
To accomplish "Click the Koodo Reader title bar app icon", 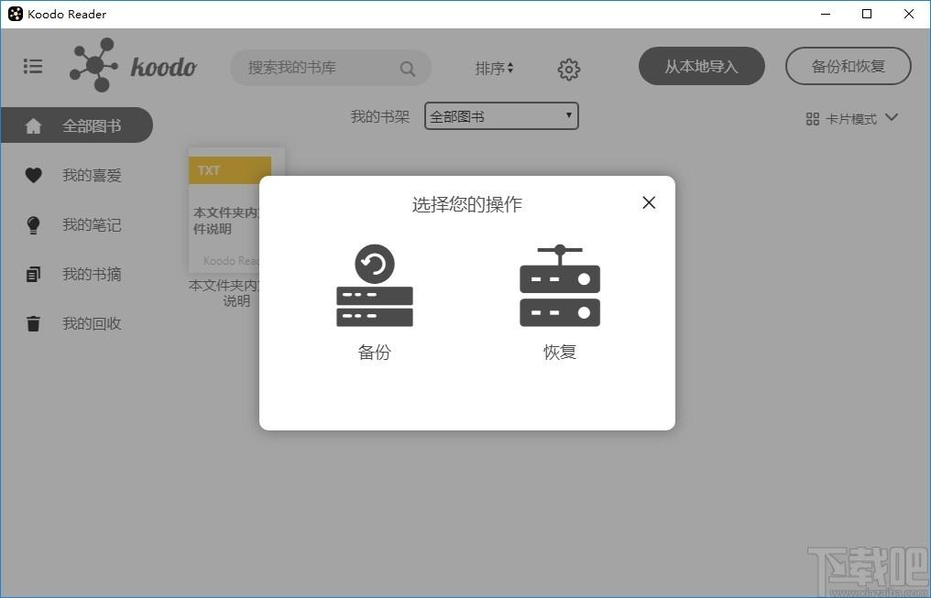I will (16, 14).
